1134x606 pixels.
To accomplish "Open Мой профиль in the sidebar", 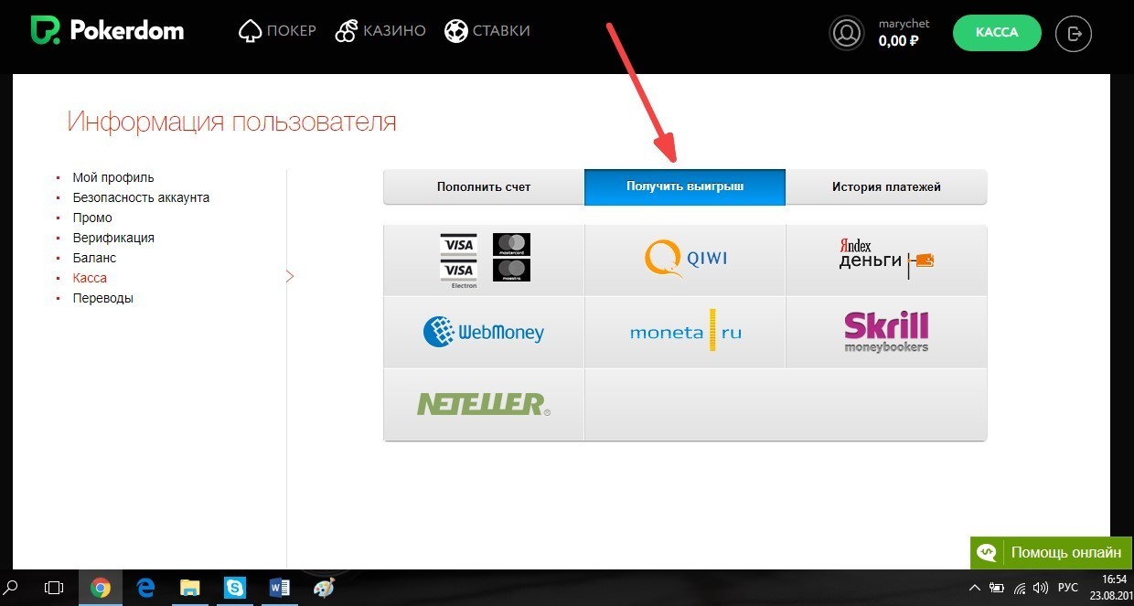I will tap(113, 177).
